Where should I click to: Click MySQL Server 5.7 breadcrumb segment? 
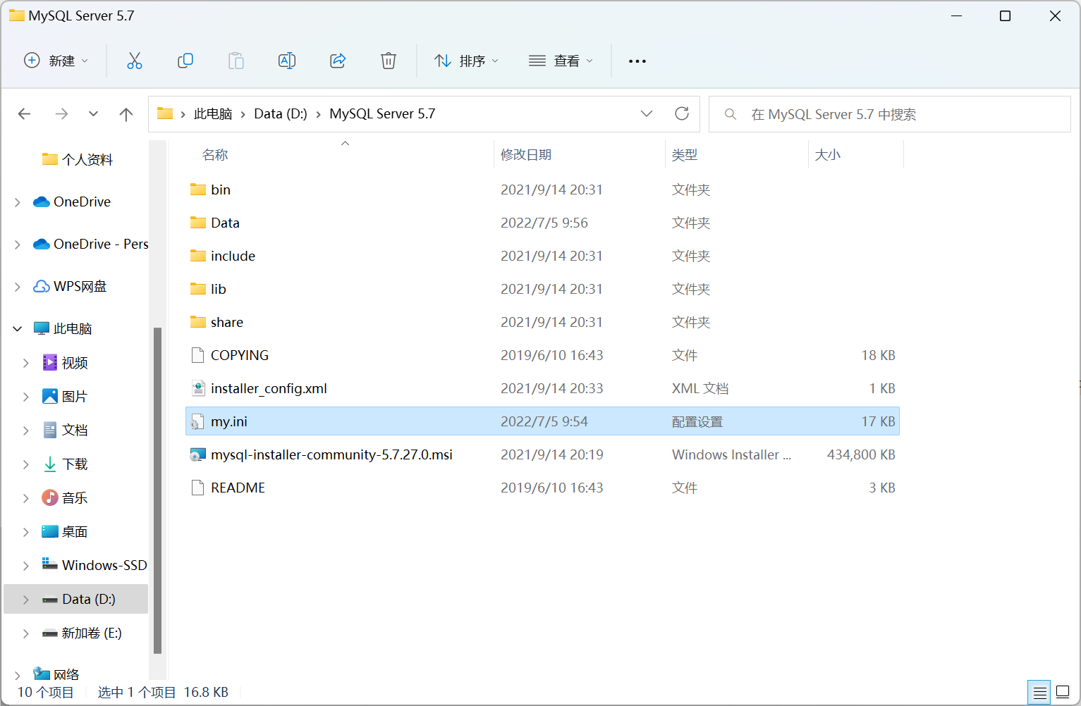(382, 113)
